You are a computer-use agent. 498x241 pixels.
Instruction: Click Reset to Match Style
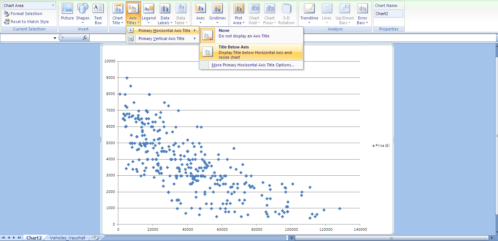pyautogui.click(x=29, y=22)
